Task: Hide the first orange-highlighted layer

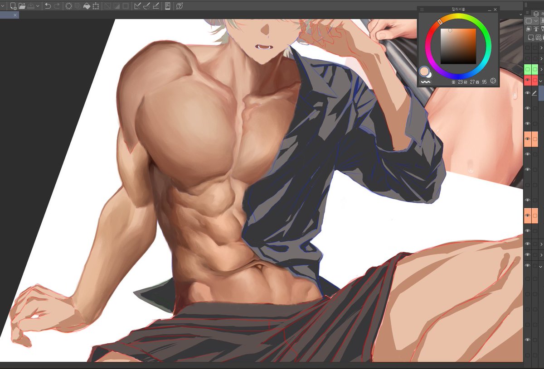Action: [x=527, y=139]
